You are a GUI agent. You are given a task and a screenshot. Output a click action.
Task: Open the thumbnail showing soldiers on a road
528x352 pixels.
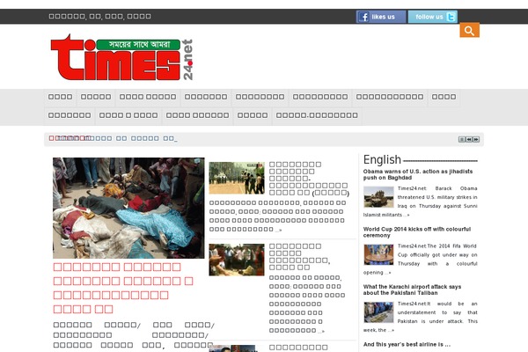tap(237, 178)
